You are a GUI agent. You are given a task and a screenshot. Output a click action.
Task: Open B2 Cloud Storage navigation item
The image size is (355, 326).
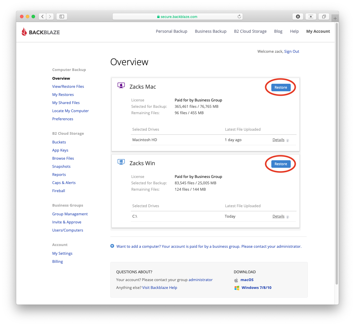pos(250,31)
